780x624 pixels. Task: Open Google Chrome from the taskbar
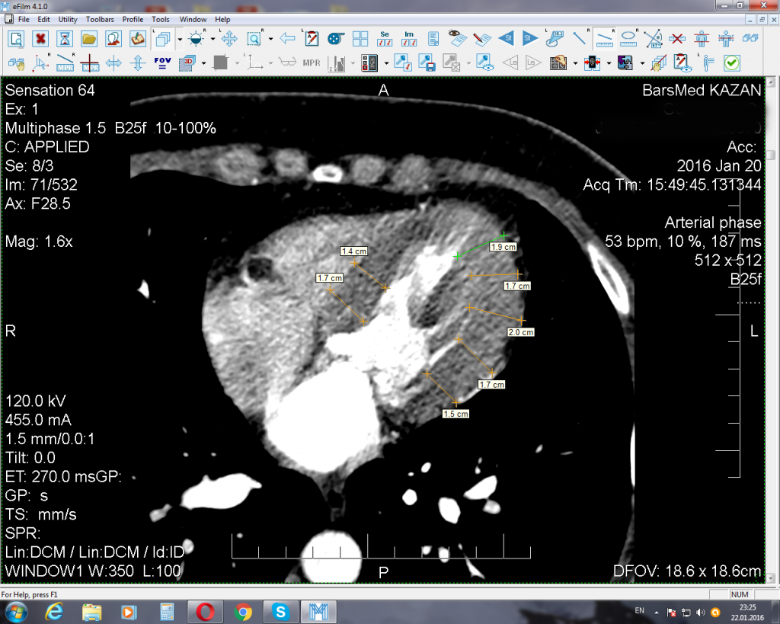coord(243,612)
